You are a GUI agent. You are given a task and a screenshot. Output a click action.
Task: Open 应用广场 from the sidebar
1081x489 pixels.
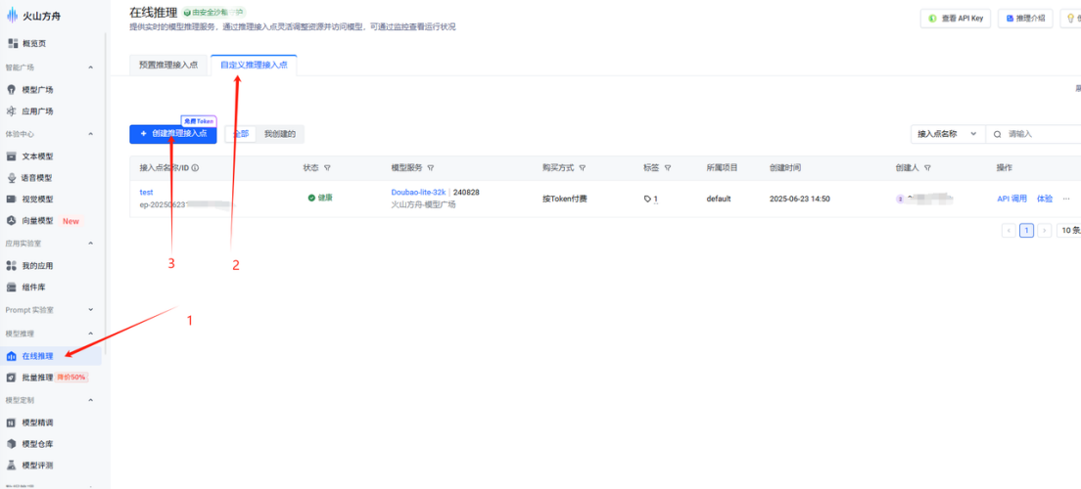pyautogui.click(x=37, y=111)
